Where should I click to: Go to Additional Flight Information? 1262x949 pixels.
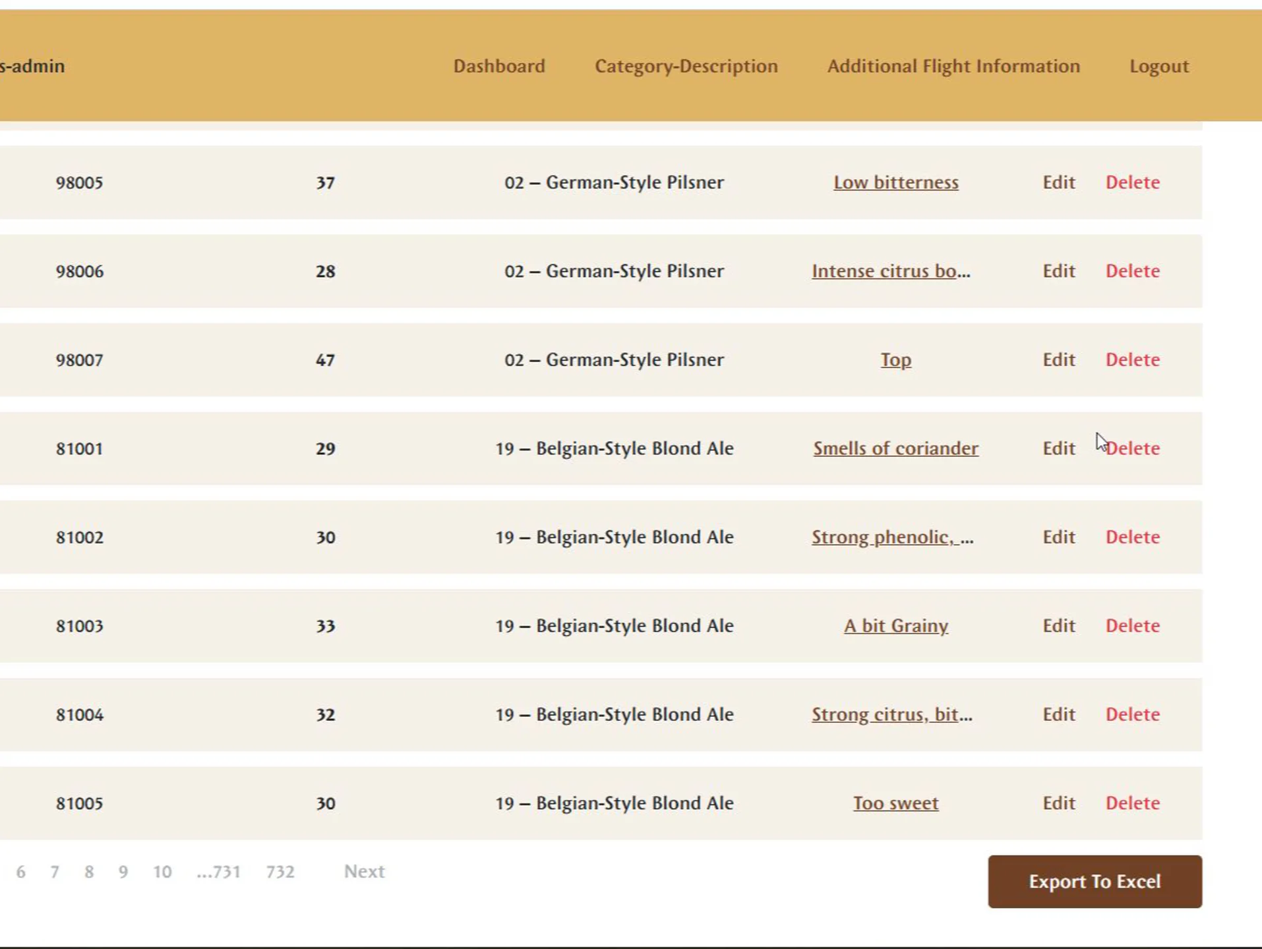953,66
